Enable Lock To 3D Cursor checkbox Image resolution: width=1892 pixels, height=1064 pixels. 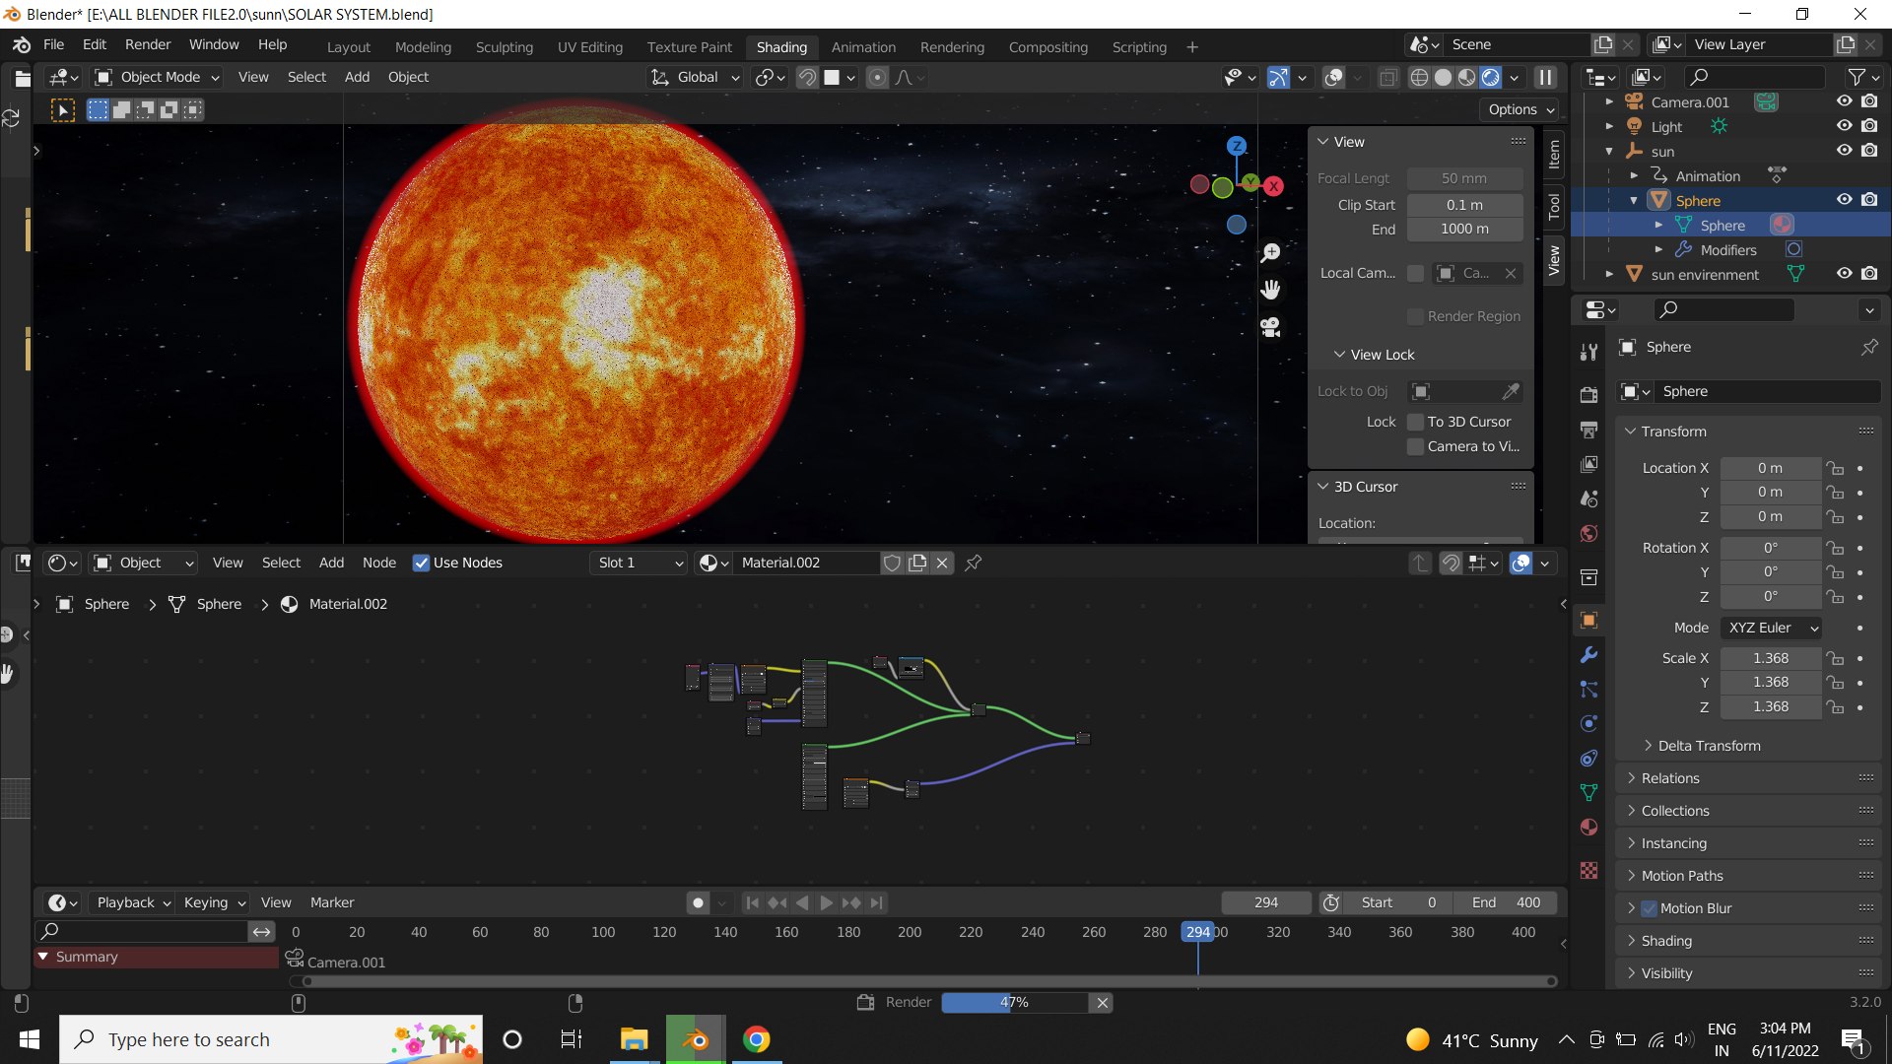pyautogui.click(x=1415, y=422)
